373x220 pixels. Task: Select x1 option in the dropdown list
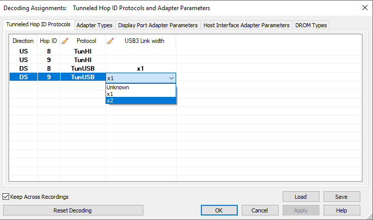[x=141, y=94]
